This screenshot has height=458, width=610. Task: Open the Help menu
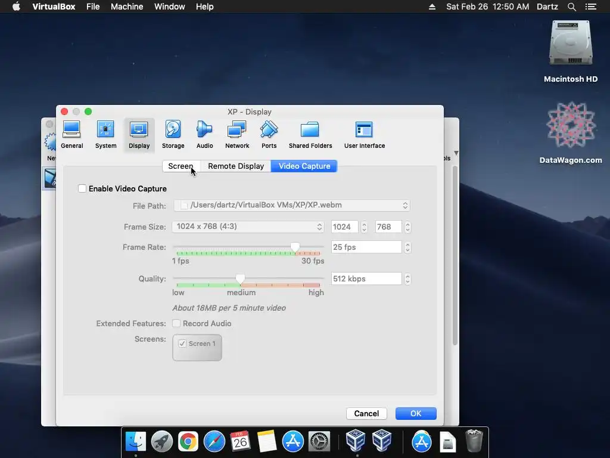pyautogui.click(x=205, y=7)
